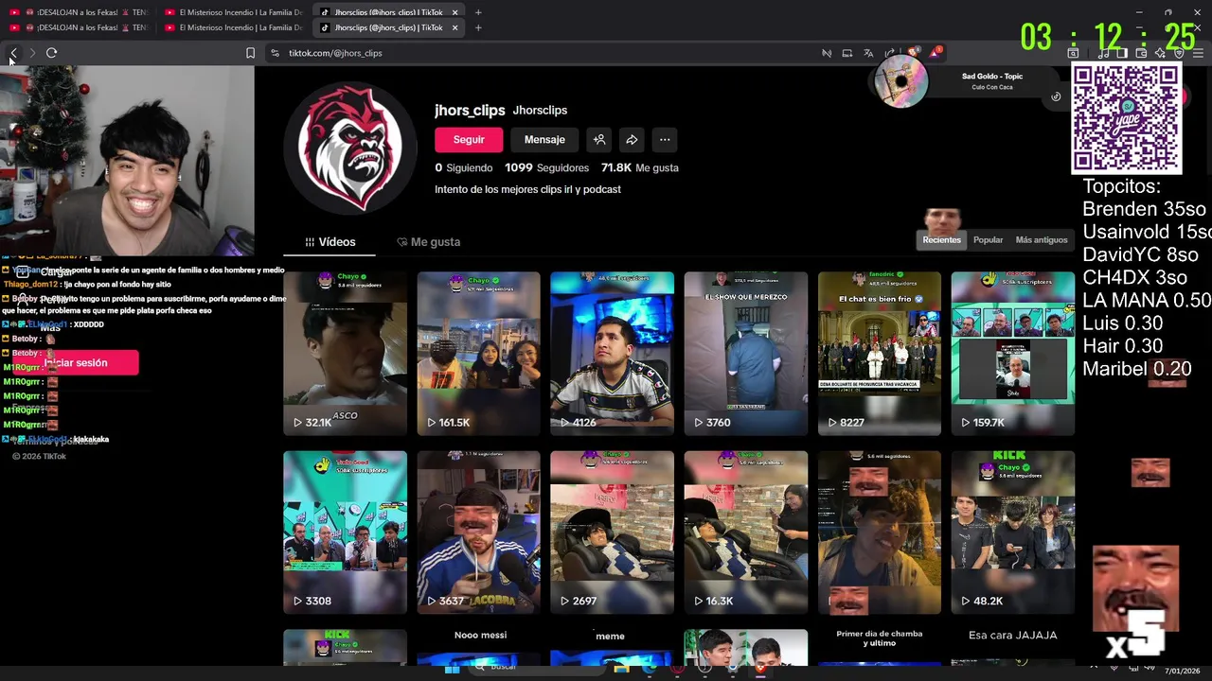Select the Me gusta profile tab
Viewport: 1212px width, 681px height.
428,242
